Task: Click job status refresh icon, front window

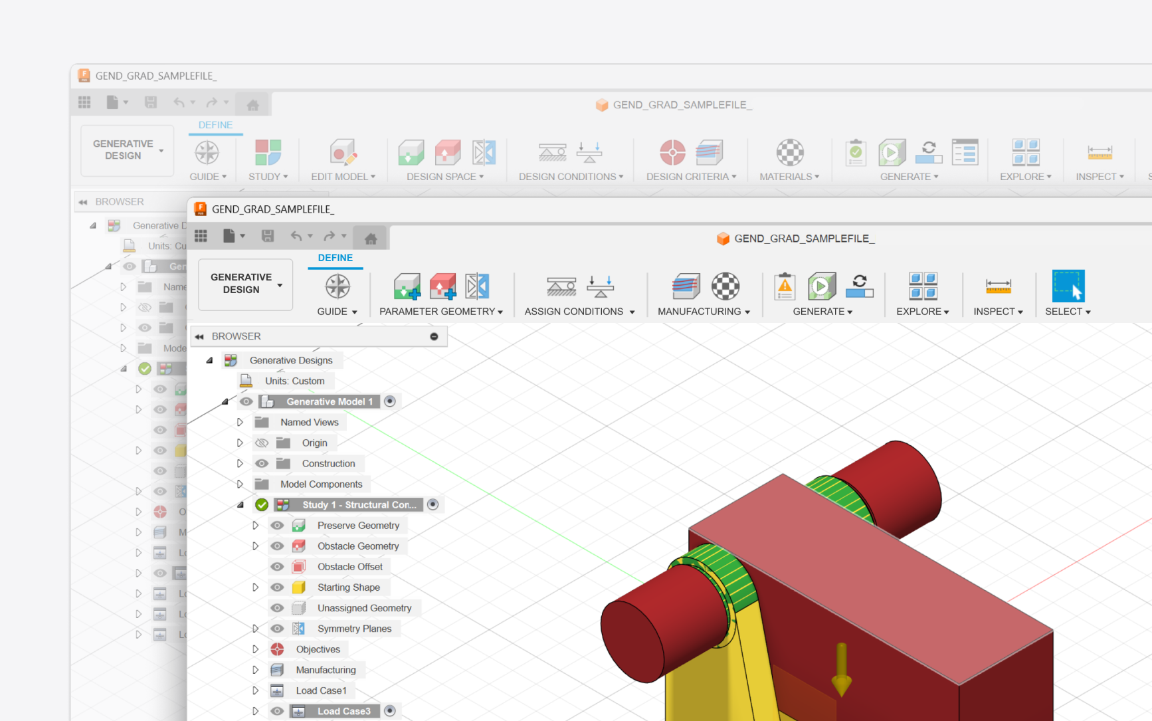Action: [859, 286]
